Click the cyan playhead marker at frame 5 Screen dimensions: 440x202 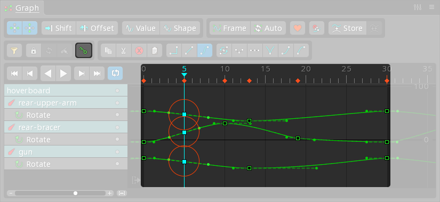(184, 75)
